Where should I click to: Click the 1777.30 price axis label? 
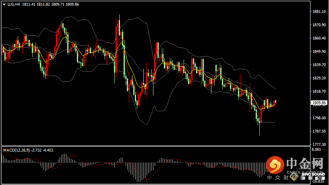click(x=319, y=144)
